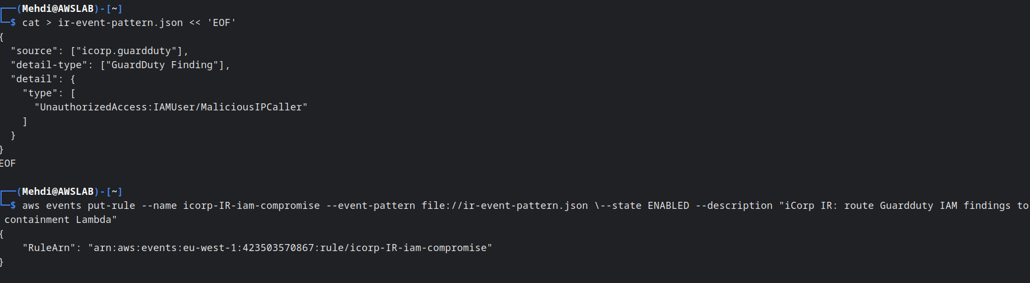Screen dimensions: 1030x283
Task: Click the "detail-type" key
Action: click(49, 65)
